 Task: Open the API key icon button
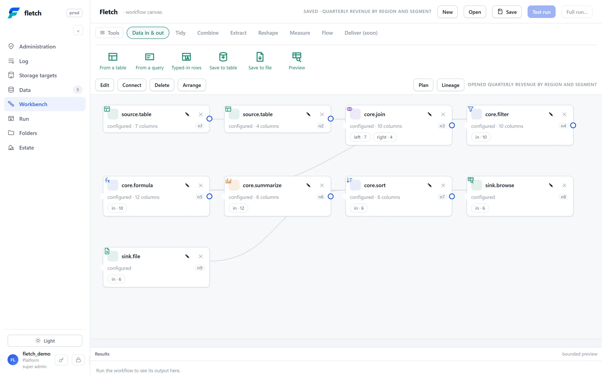[x=61, y=360]
